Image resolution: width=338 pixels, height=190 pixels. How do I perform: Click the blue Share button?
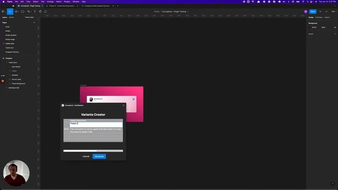point(313,12)
